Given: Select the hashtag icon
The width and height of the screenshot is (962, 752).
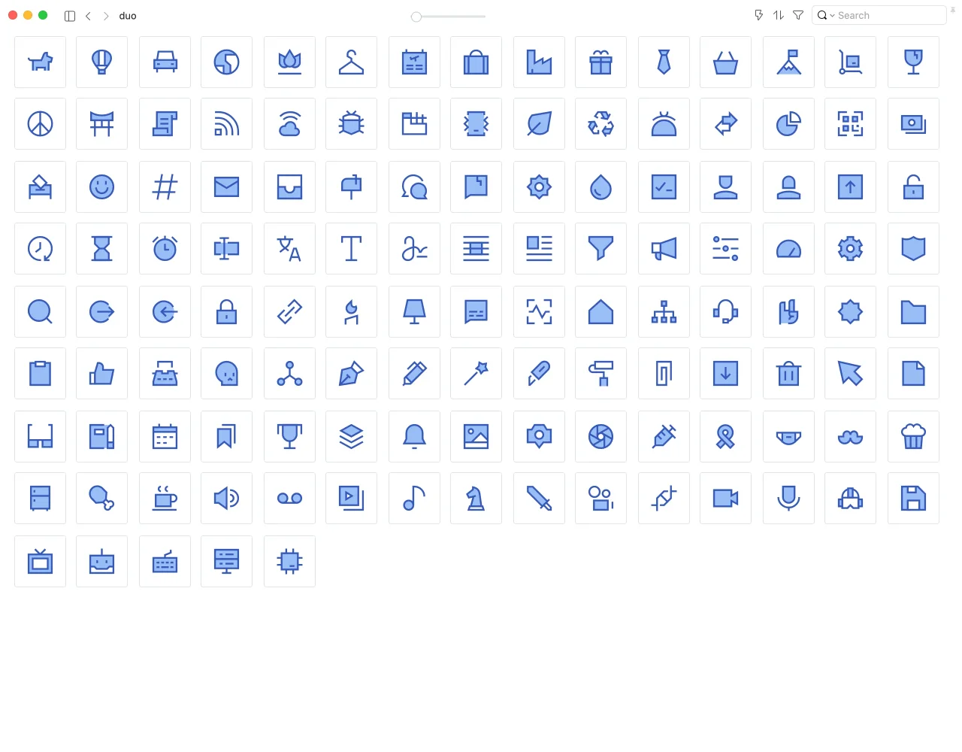Looking at the screenshot, I should [165, 187].
